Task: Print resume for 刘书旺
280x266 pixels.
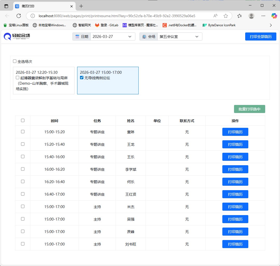Action: [235, 244]
